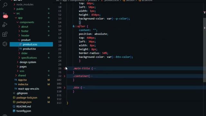Screen dimensions: 206x116
Task: Open the .gitignore file
Action: pyautogui.click(x=22, y=93)
